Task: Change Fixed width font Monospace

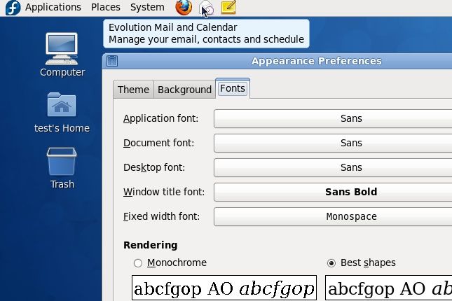Action: 333,216
